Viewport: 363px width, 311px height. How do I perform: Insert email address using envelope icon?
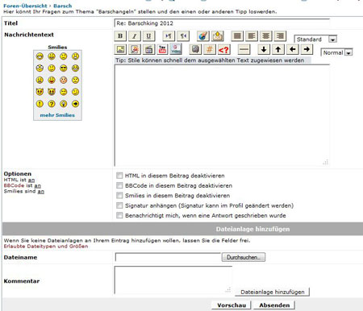click(x=218, y=36)
